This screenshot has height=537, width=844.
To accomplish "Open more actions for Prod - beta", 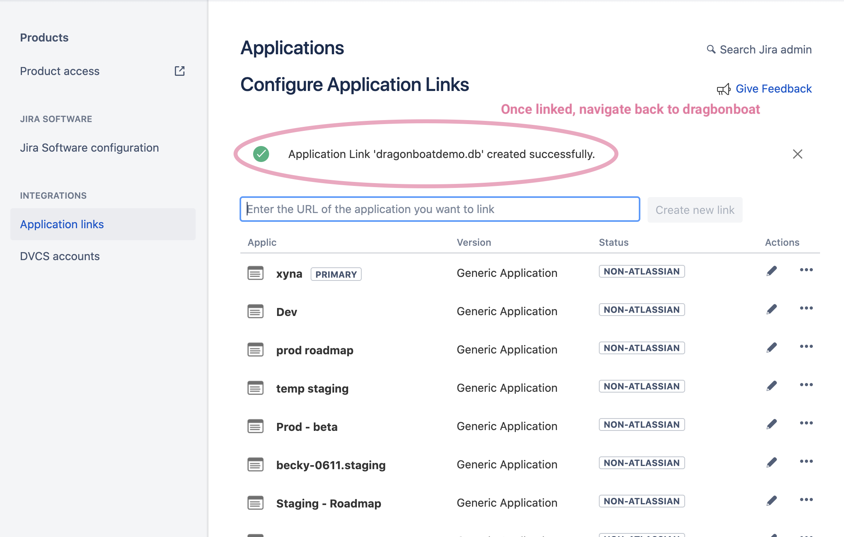I will (806, 423).
